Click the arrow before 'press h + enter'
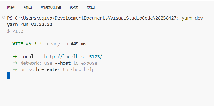 [15, 69]
